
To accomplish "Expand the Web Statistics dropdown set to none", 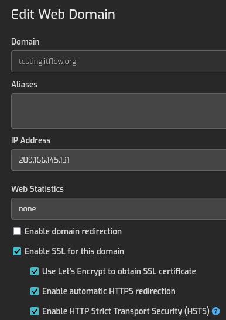I will pyautogui.click(x=119, y=209).
